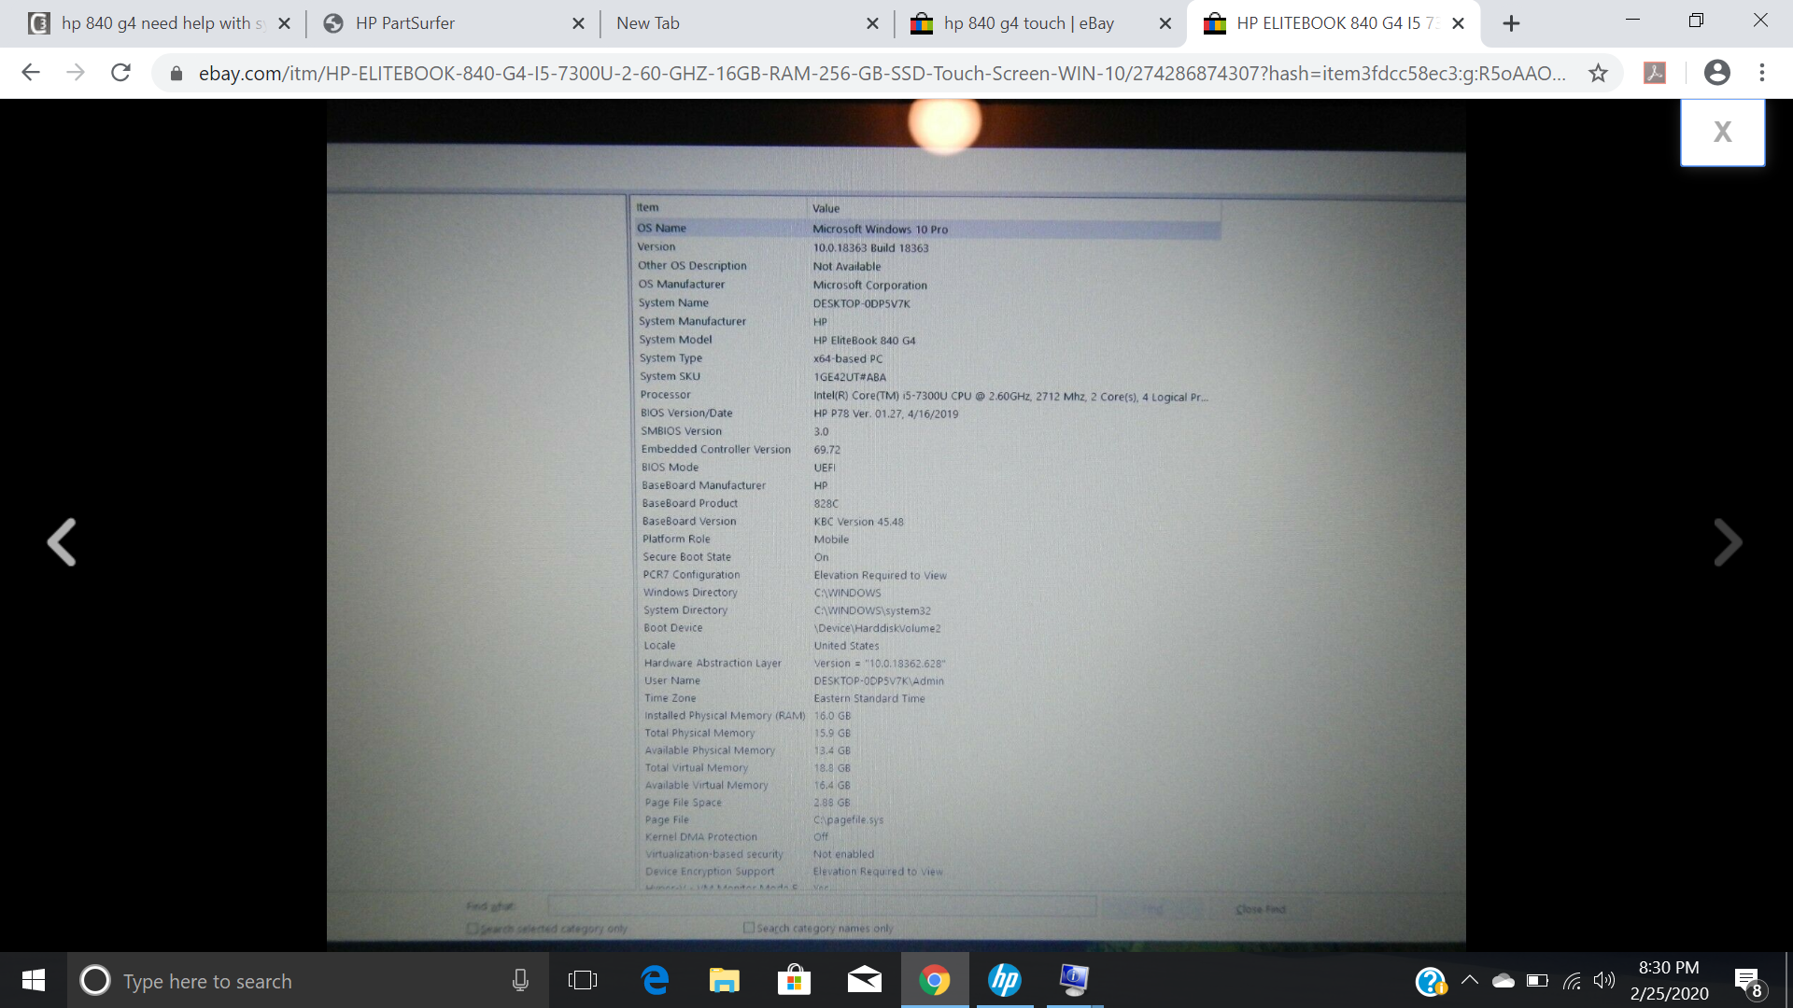Open the Action Center notifications
This screenshot has height=1008, width=1793.
click(1748, 981)
